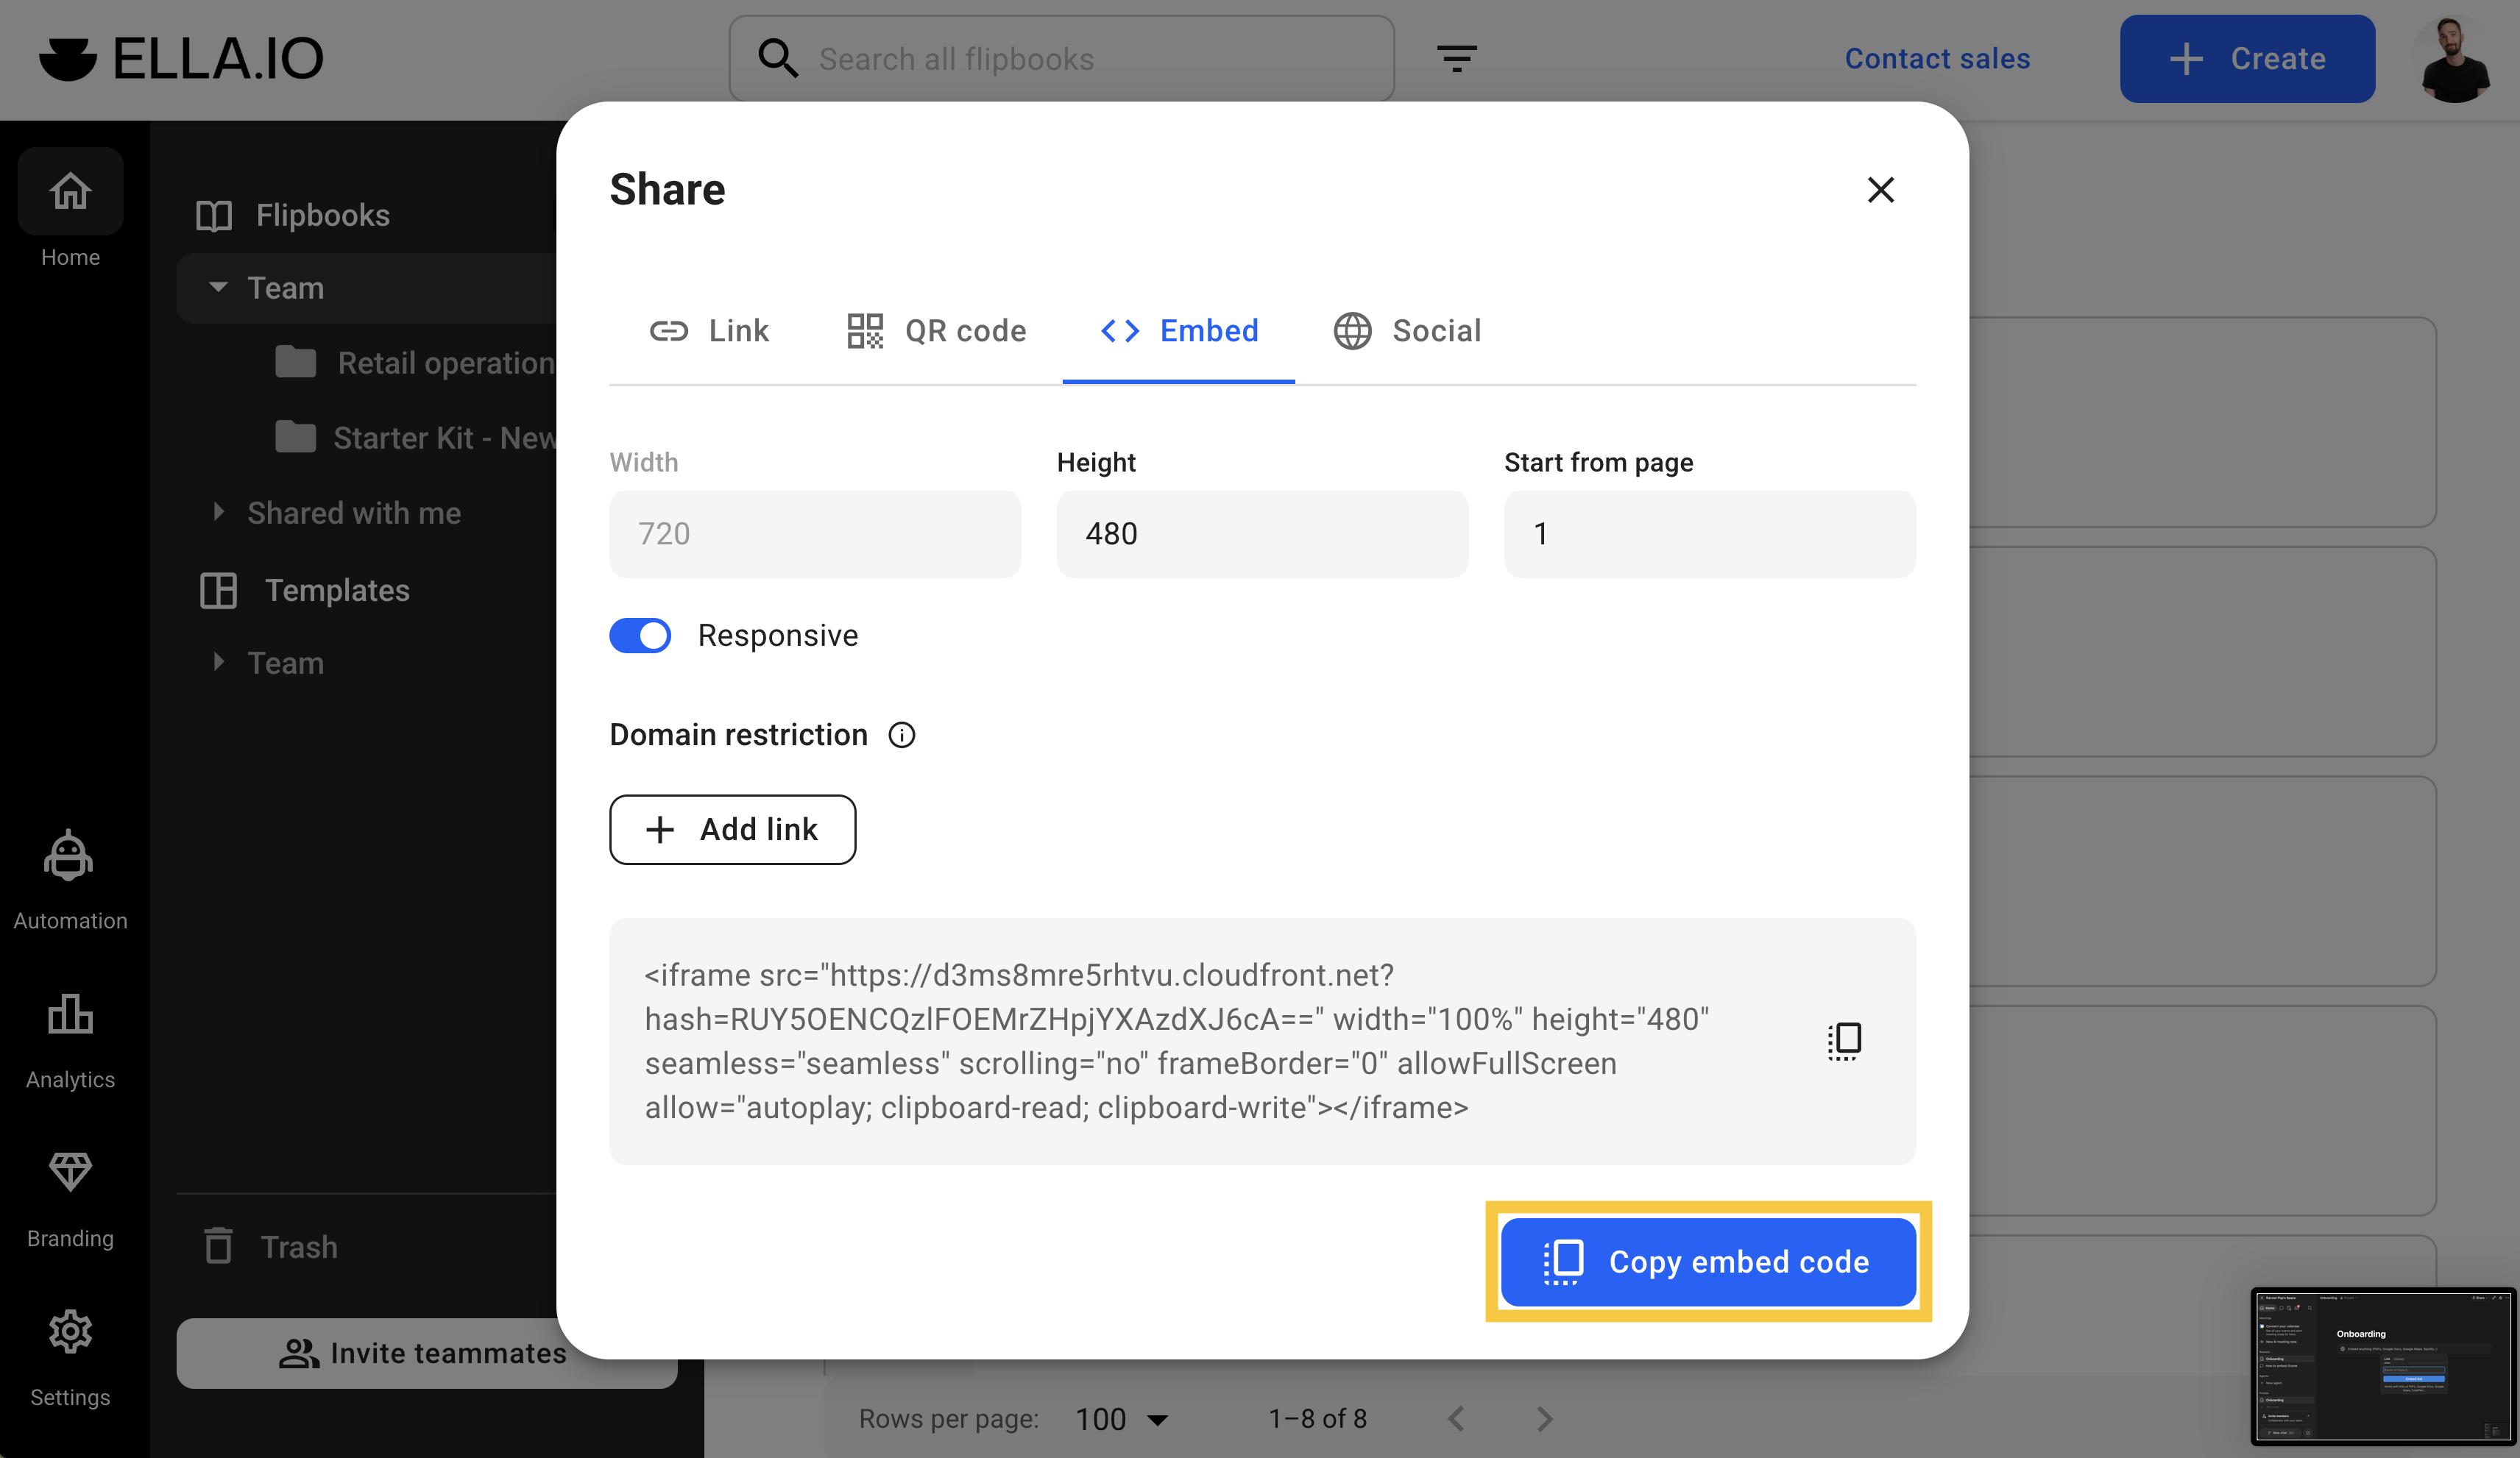Image resolution: width=2520 pixels, height=1458 pixels.
Task: Click the Add link button
Action: click(732, 830)
